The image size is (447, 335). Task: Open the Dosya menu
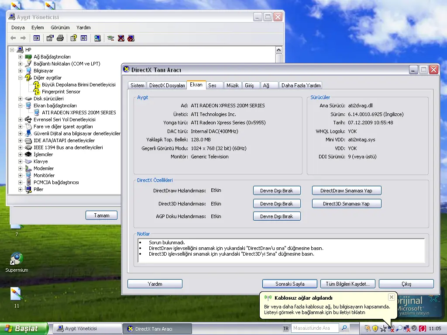click(x=18, y=27)
